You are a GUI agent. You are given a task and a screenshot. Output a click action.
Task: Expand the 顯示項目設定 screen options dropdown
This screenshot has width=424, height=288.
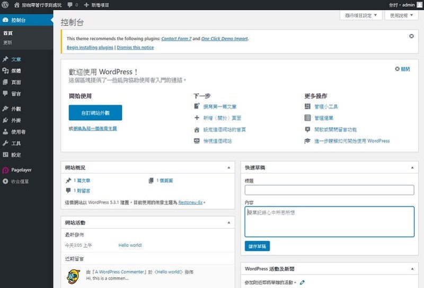point(360,15)
